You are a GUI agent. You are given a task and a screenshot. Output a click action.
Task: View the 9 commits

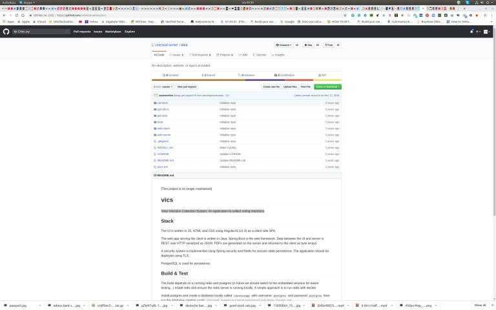[x=170, y=76]
